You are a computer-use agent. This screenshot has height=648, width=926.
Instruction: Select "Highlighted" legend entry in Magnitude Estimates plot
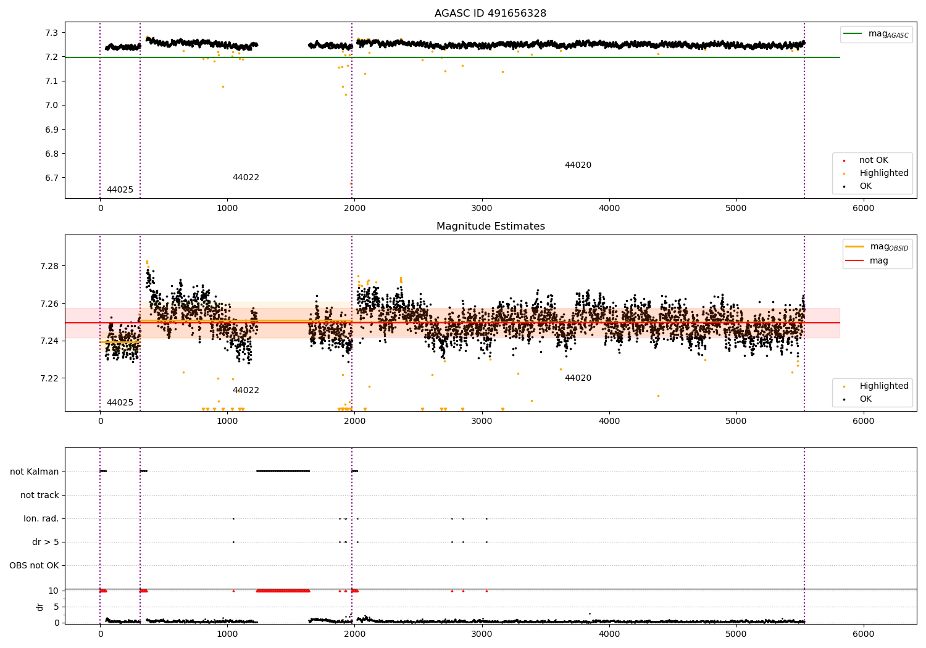pyautogui.click(x=884, y=386)
